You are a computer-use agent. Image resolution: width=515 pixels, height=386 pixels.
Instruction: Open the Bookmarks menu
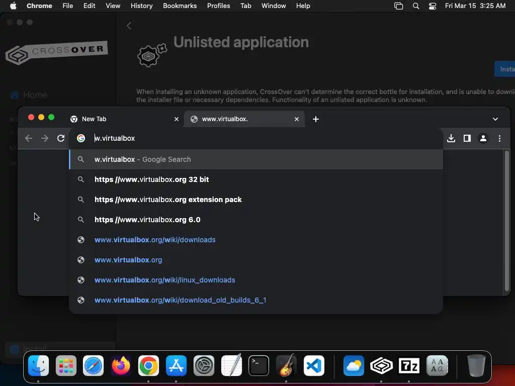[x=180, y=6]
